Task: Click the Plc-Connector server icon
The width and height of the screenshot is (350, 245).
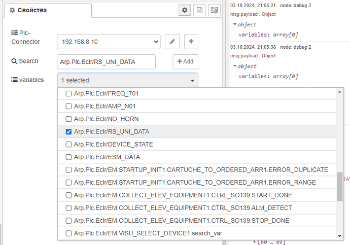Action: click(x=14, y=32)
